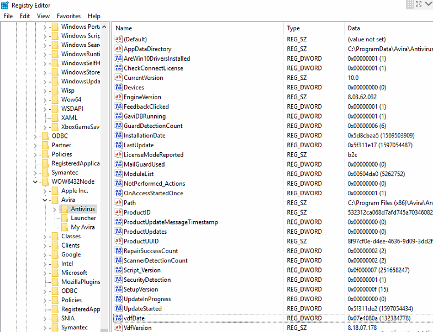Click the Antivirus folder icon
433x332 pixels.
pos(65,208)
